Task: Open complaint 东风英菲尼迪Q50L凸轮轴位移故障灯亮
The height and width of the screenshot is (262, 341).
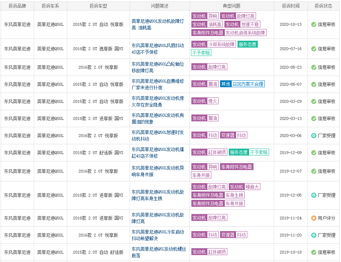Action: [159, 67]
